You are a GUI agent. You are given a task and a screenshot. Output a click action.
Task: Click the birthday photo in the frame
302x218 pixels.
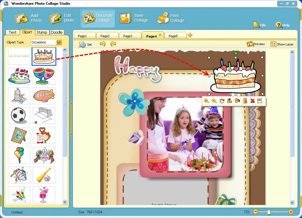click(x=185, y=134)
